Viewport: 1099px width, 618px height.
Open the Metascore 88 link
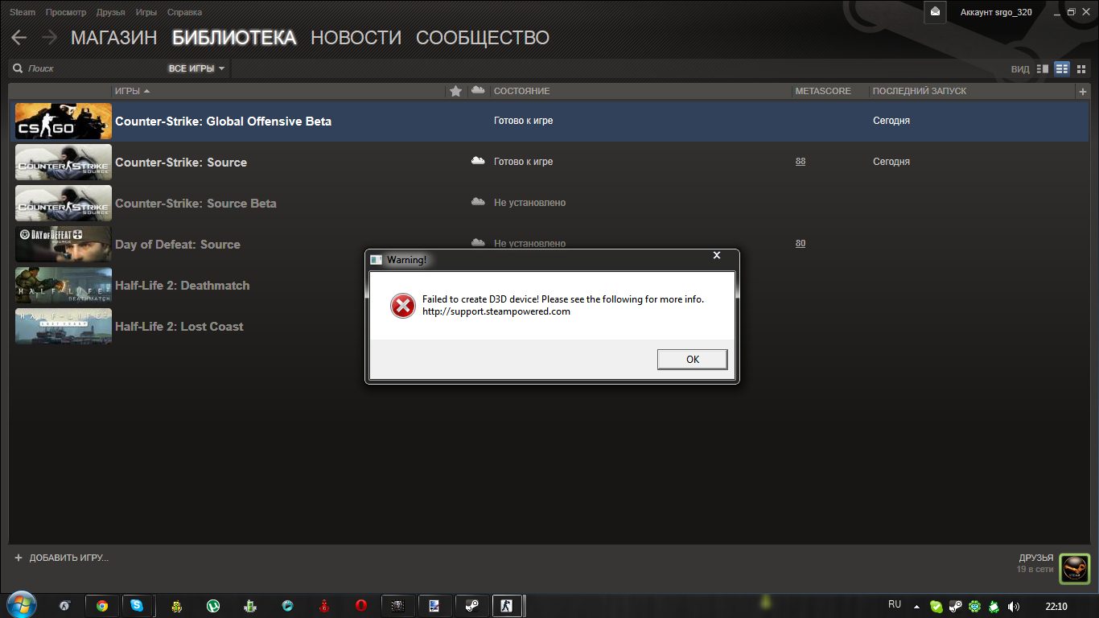click(801, 162)
